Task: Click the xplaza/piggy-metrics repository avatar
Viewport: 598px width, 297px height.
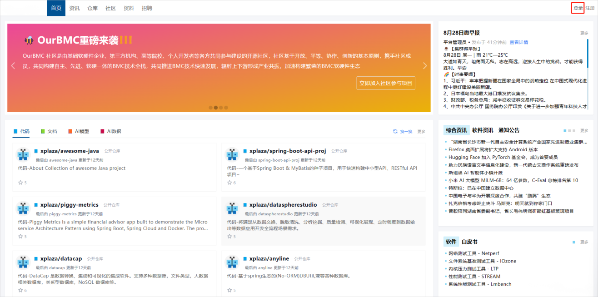Action: click(23, 208)
